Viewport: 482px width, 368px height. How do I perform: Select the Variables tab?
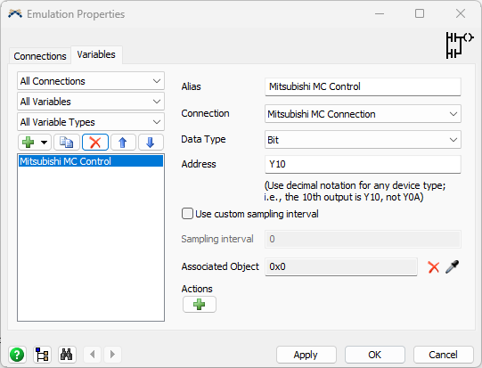tap(96, 54)
